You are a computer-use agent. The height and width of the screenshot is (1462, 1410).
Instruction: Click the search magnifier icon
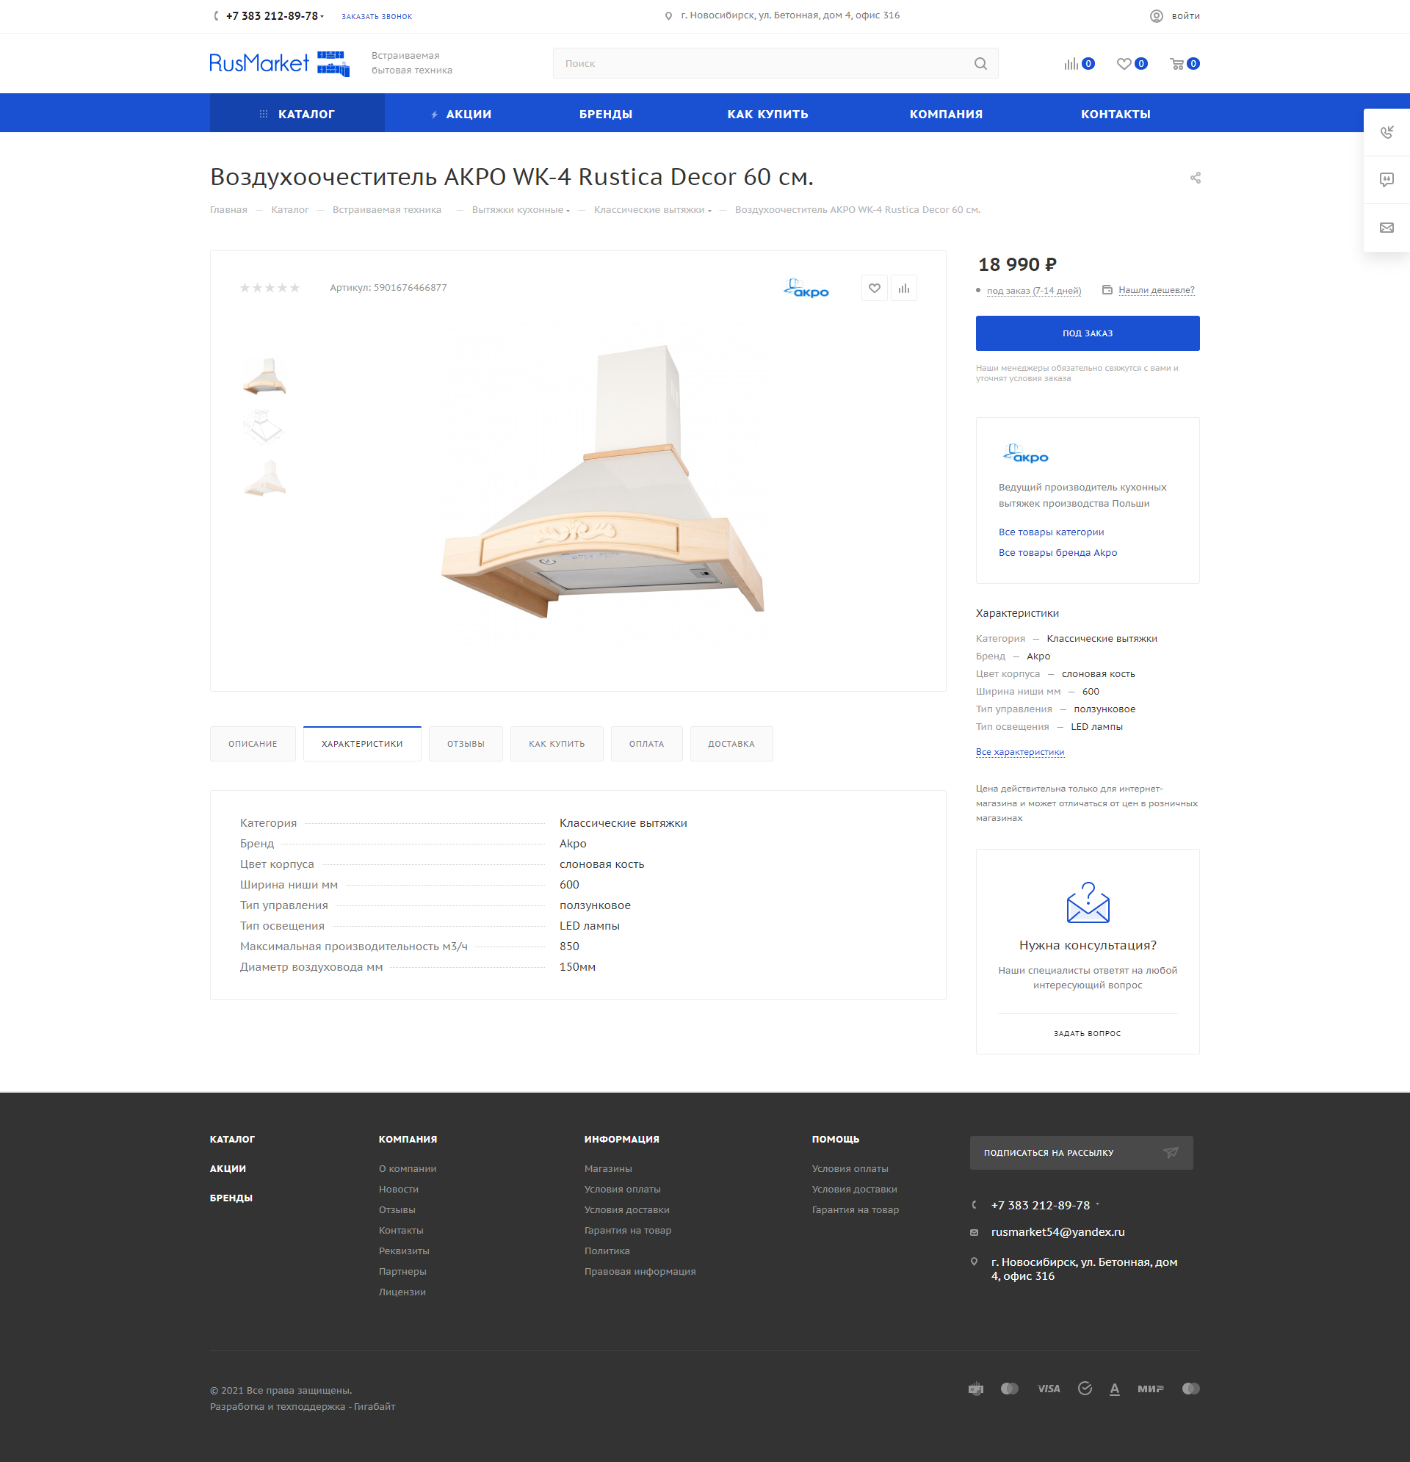pyautogui.click(x=980, y=63)
